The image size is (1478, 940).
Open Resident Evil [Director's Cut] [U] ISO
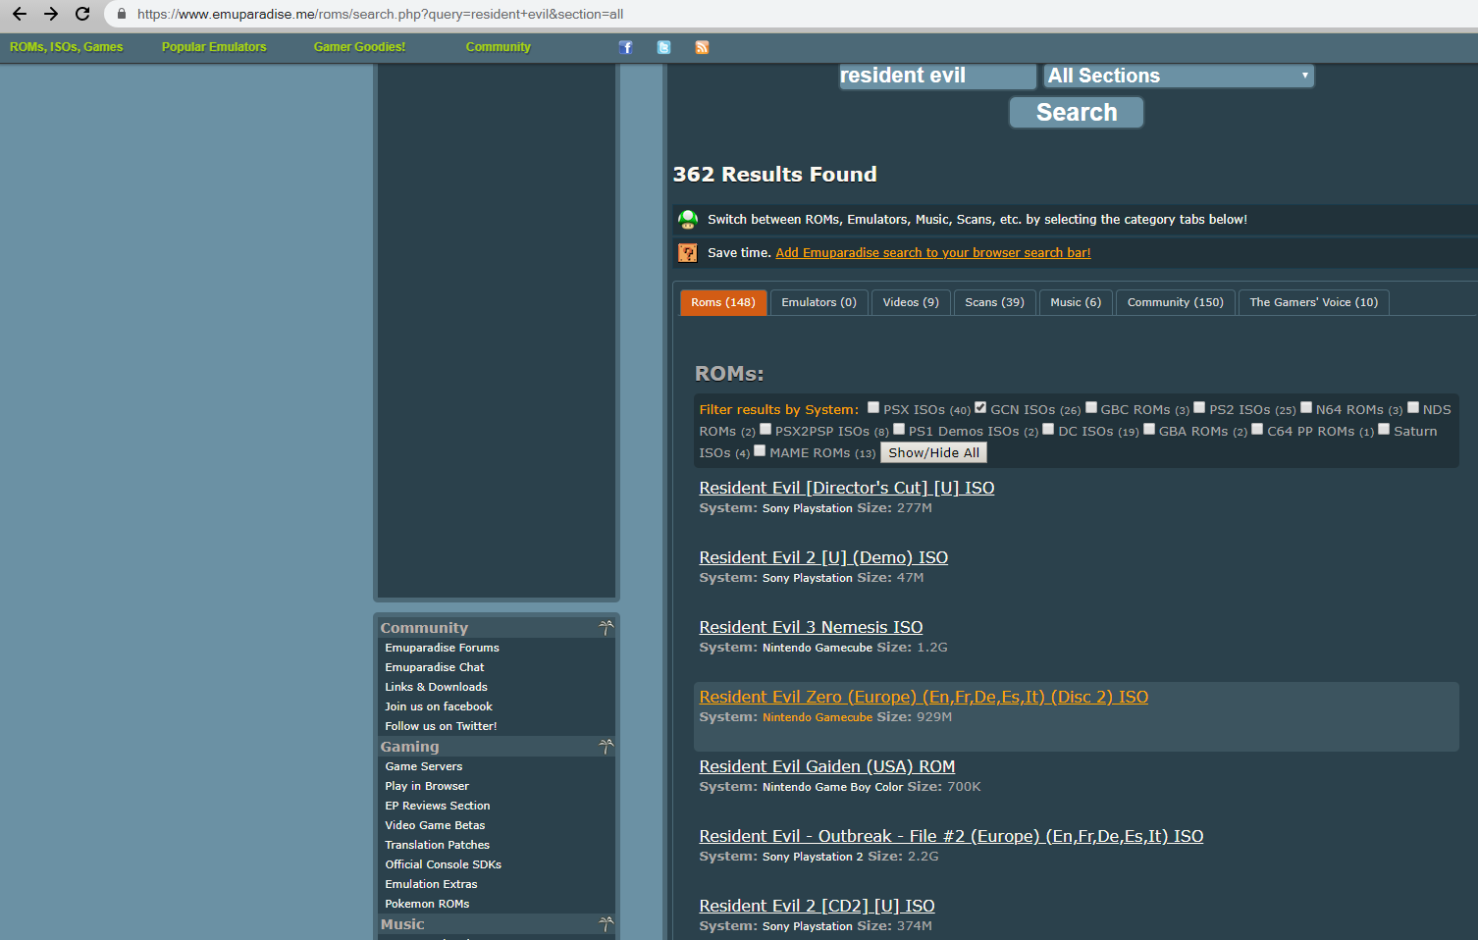pos(847,488)
